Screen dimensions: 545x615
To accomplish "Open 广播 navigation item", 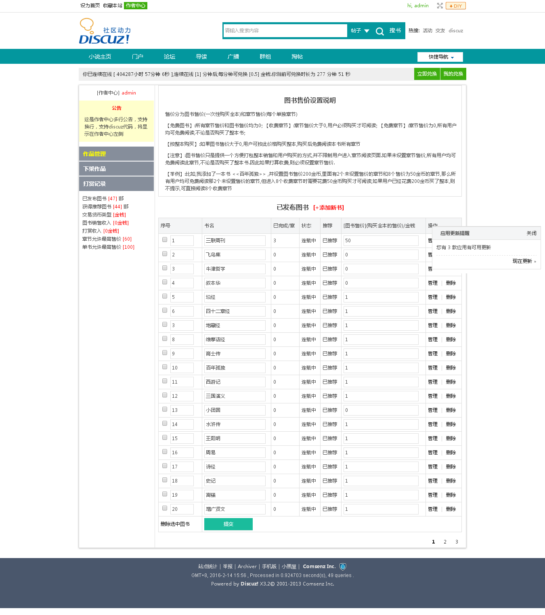I will click(x=233, y=57).
